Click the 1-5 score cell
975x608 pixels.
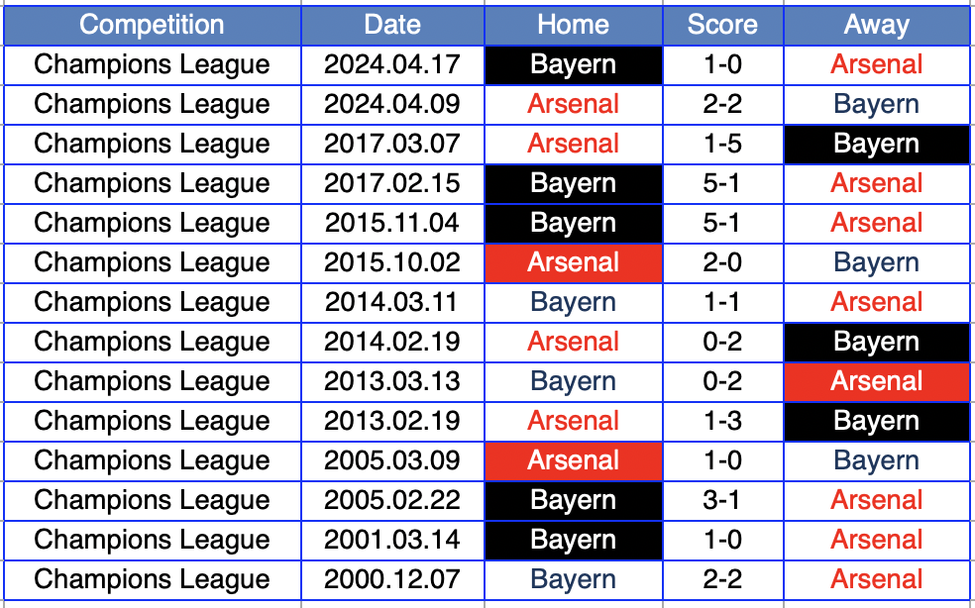point(722,144)
